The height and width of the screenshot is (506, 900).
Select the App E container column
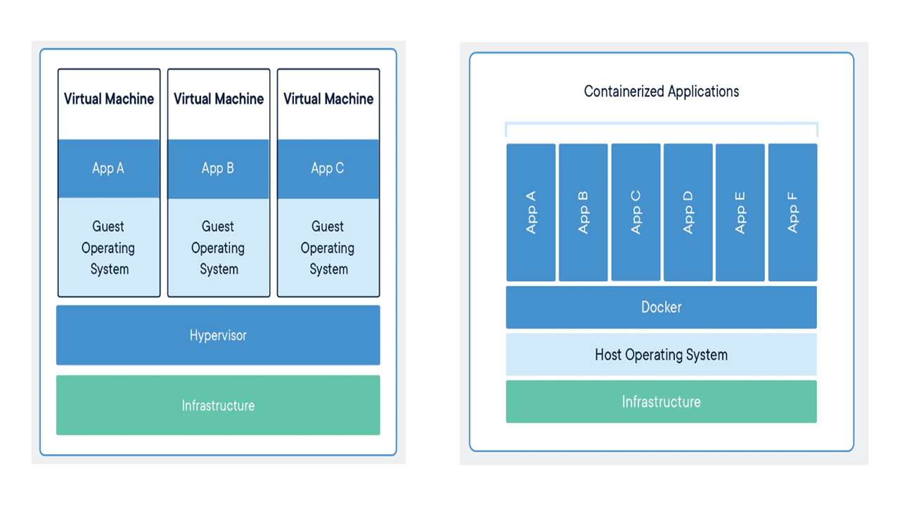740,212
